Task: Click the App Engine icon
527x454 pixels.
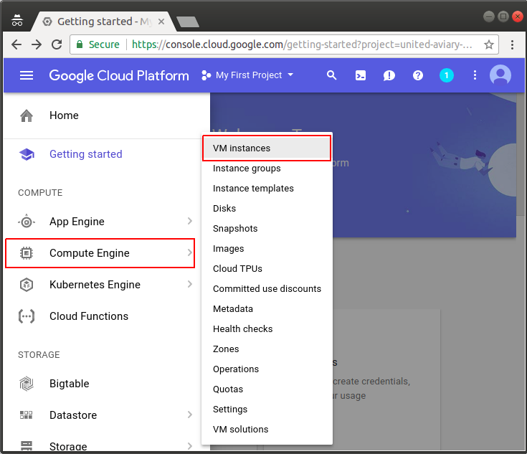Action: [27, 222]
